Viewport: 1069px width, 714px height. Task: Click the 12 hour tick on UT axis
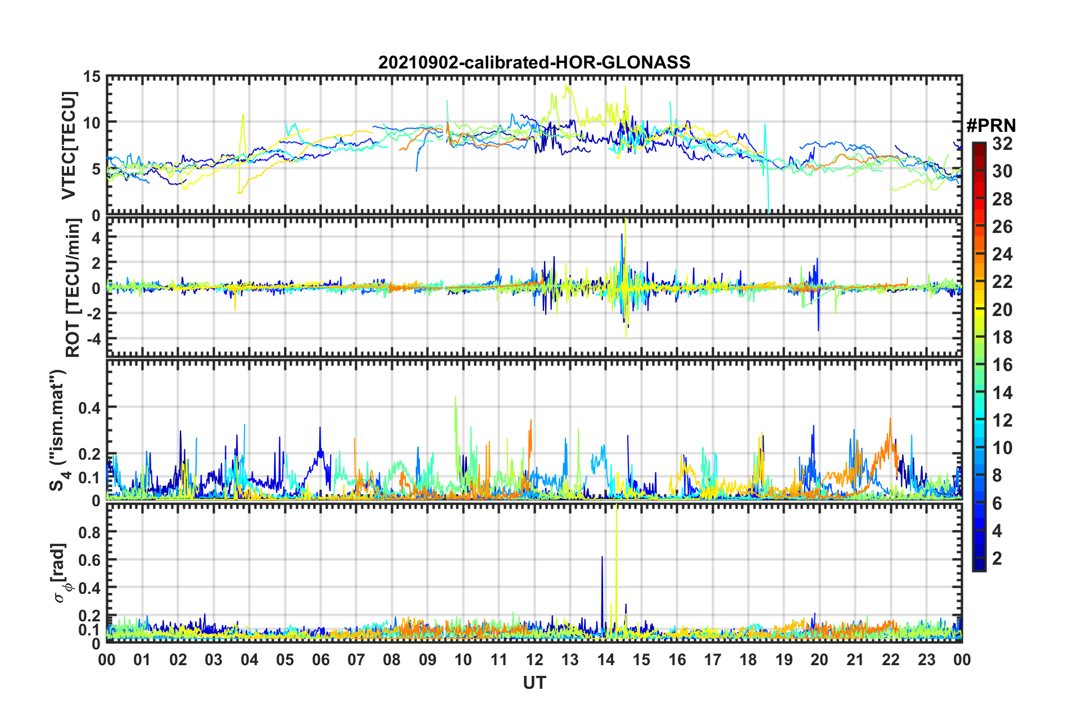pos(534,660)
